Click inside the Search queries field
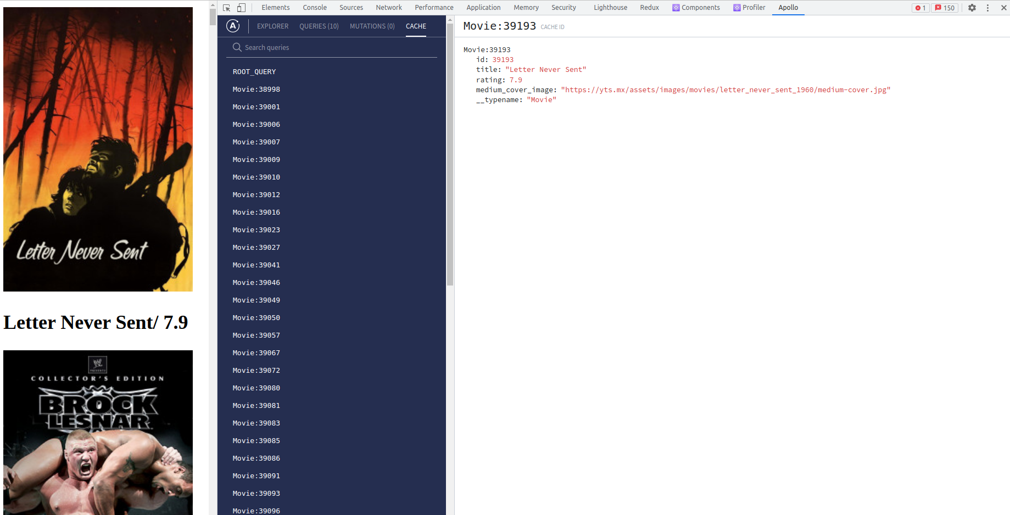Viewport: 1010px width, 515px height. 302,47
